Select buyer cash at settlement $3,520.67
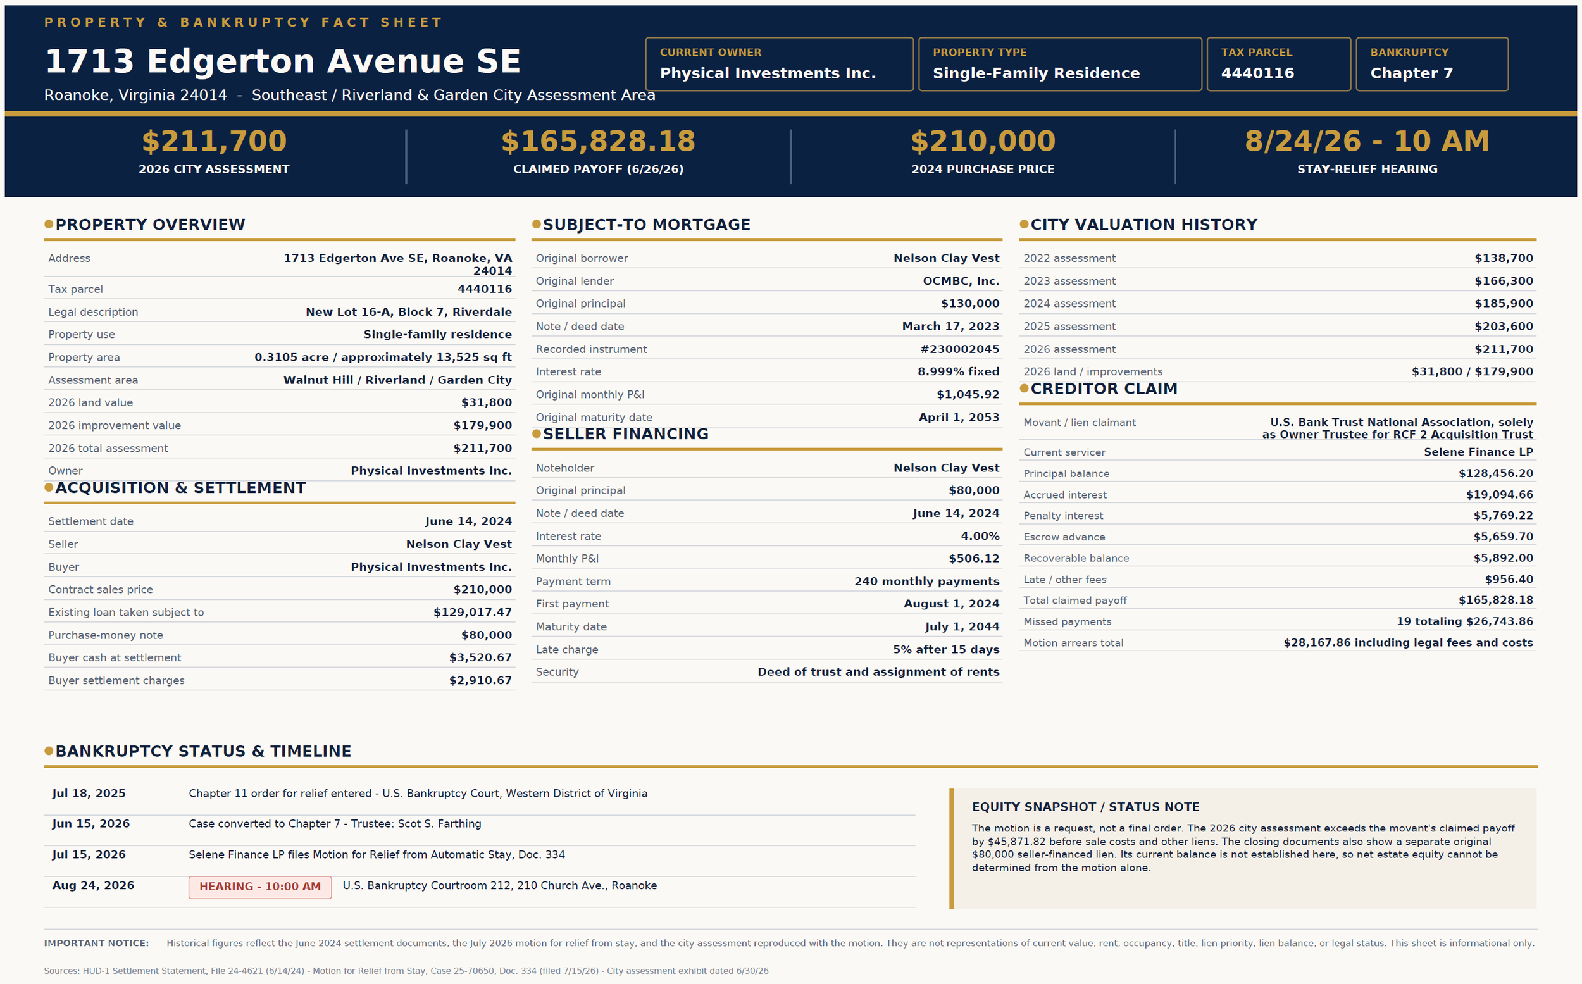Screen dimensions: 1582x984 click(x=480, y=658)
